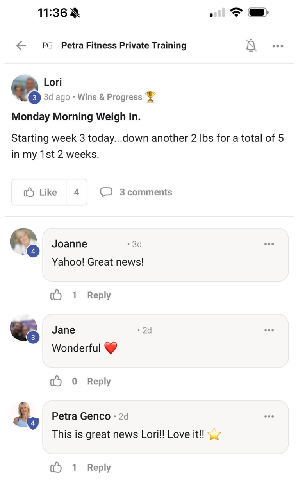This screenshot has width=296, height=493.
Task: Toggle the notification bell for this group
Action: pos(251,46)
